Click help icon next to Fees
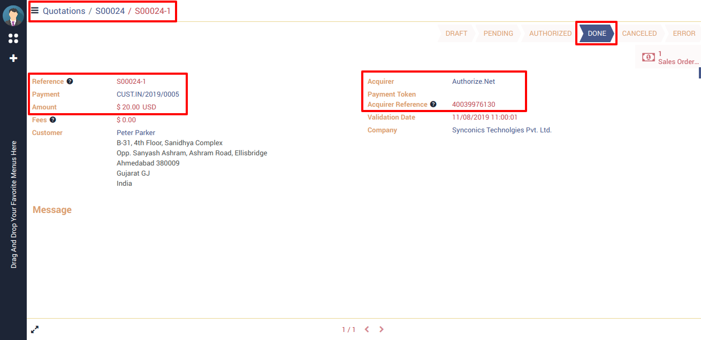 (x=53, y=120)
